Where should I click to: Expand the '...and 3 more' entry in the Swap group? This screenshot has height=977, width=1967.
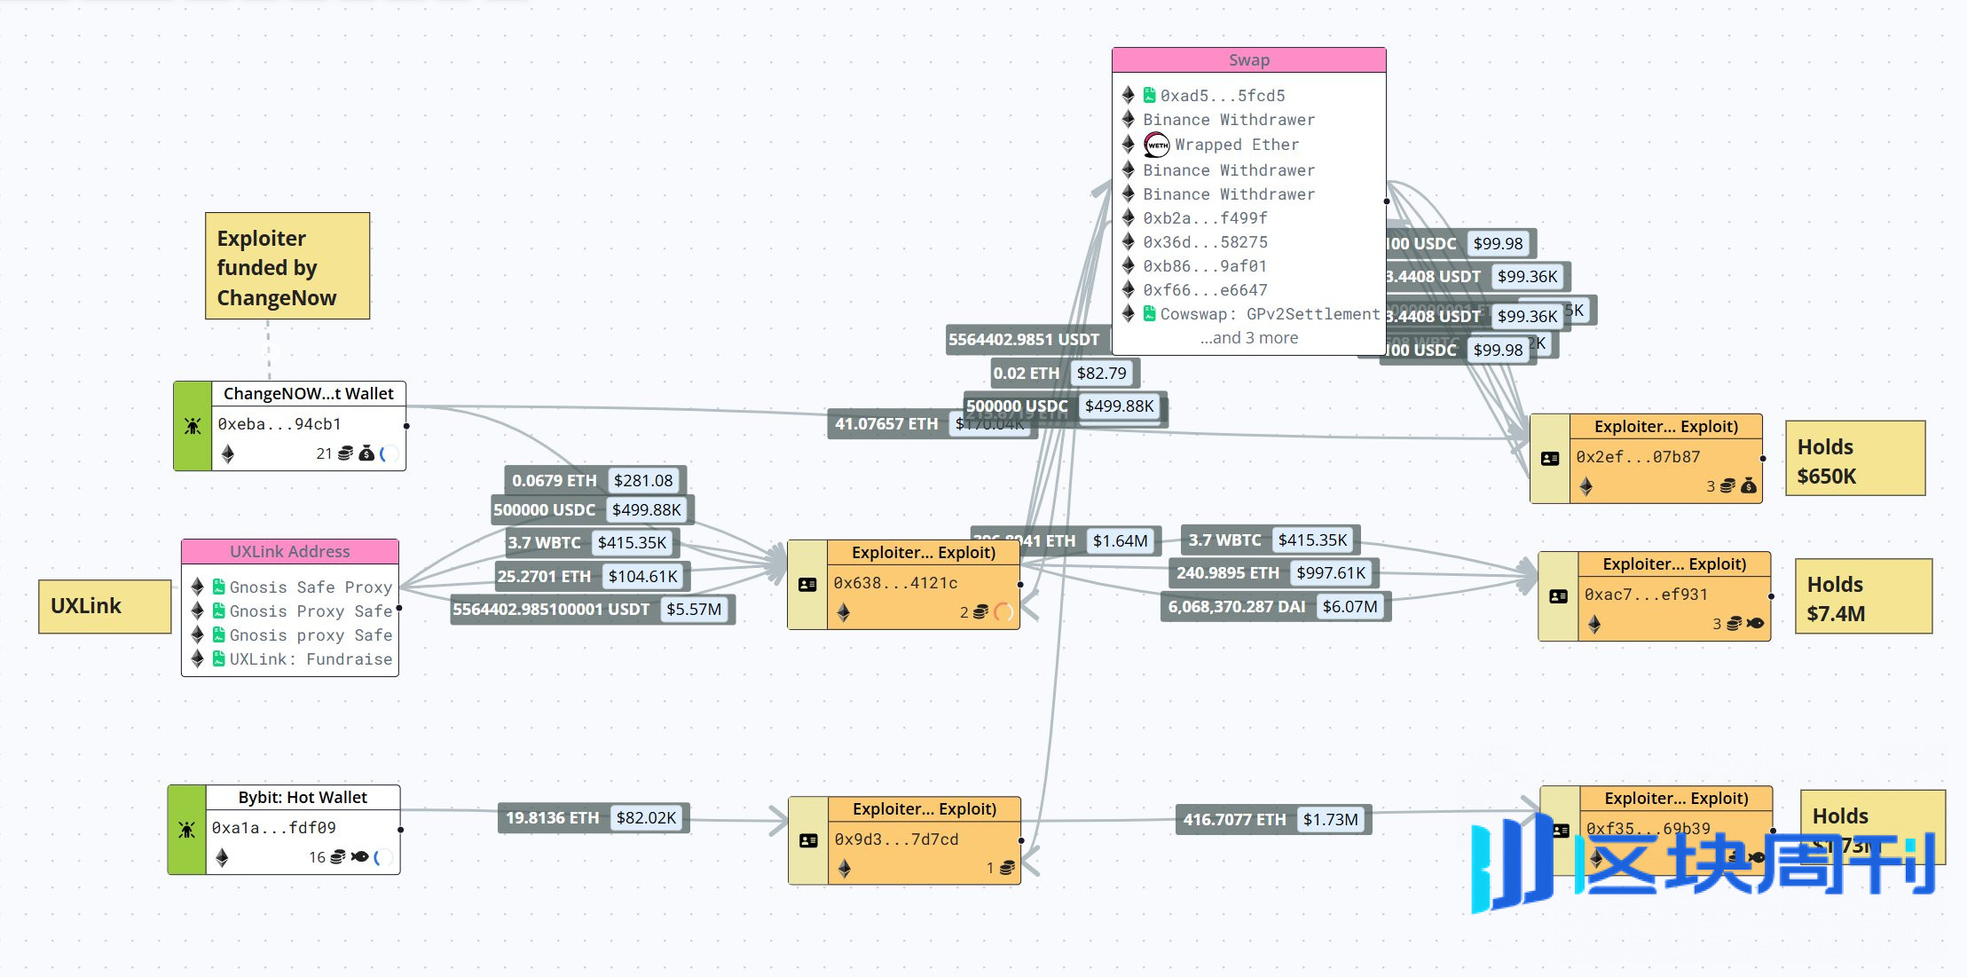(1248, 338)
